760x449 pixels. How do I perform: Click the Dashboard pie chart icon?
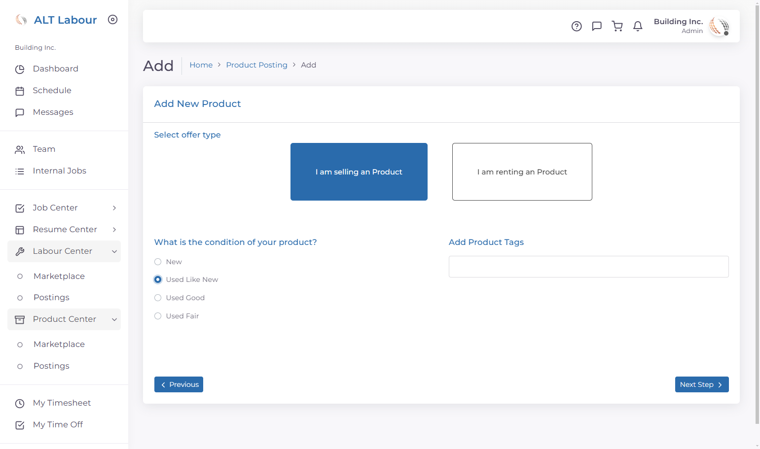[20, 69]
